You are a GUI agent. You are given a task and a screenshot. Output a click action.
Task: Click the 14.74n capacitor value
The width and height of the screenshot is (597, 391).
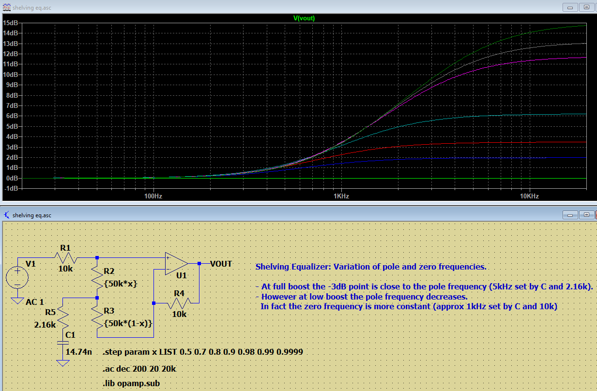click(78, 352)
